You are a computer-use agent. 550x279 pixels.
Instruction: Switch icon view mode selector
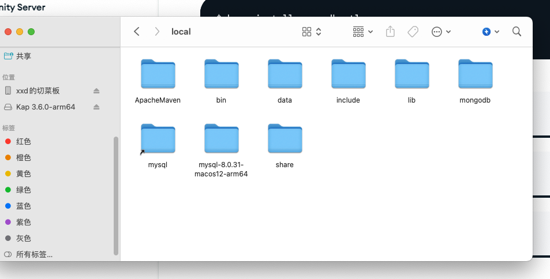311,32
